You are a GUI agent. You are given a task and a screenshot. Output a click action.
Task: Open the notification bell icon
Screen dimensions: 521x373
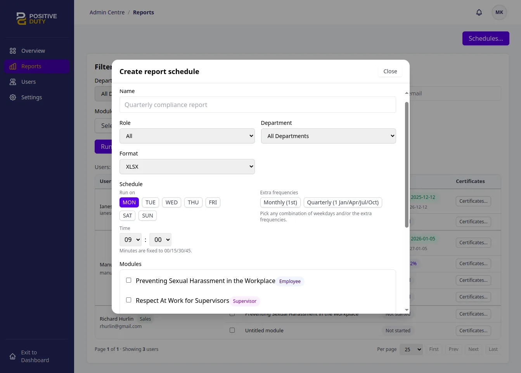pos(479,12)
